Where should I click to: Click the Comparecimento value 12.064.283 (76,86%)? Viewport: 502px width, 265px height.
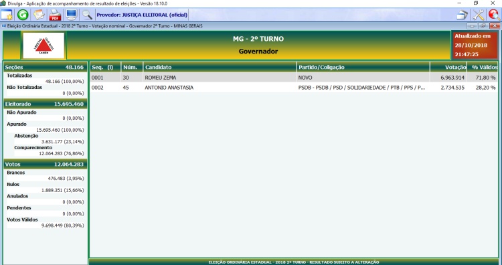62,153
